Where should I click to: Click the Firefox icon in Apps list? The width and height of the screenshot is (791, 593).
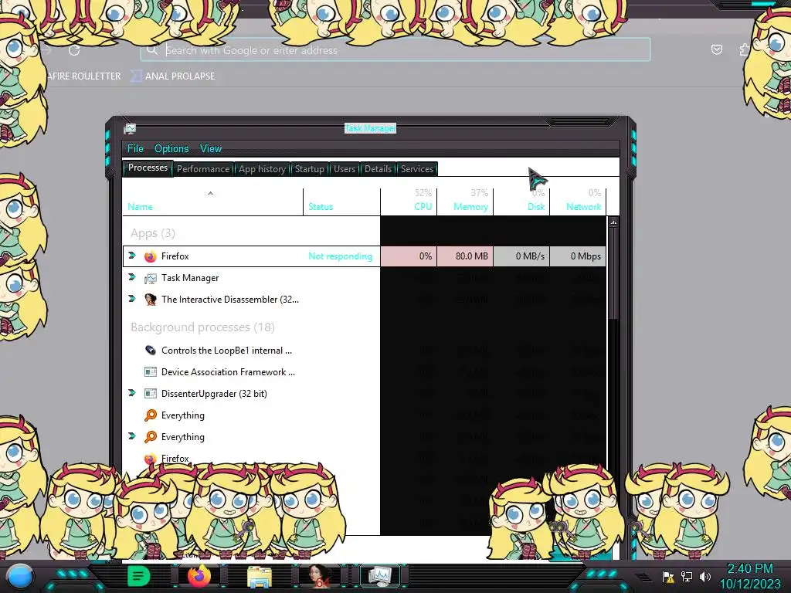click(x=151, y=256)
